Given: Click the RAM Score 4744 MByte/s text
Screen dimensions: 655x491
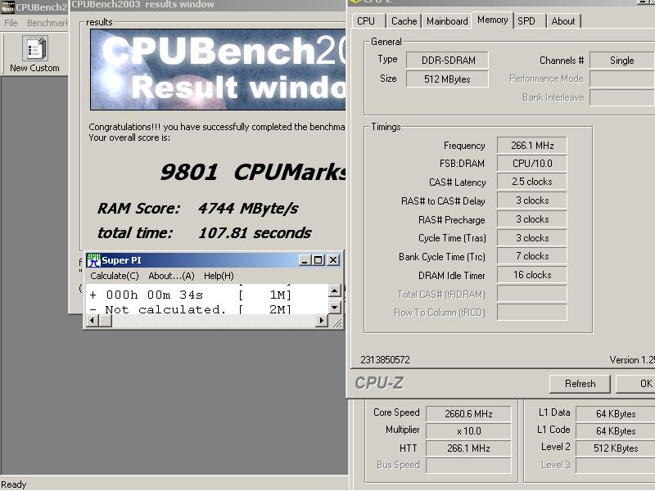Looking at the screenshot, I should click(x=198, y=208).
